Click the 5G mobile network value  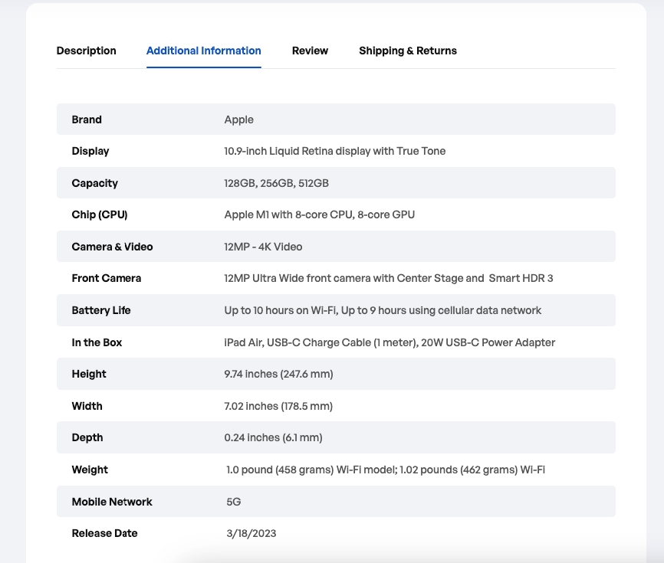pos(233,502)
